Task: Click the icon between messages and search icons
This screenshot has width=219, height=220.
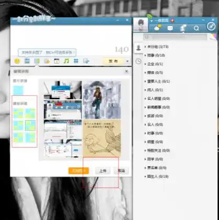Action: coord(183,28)
